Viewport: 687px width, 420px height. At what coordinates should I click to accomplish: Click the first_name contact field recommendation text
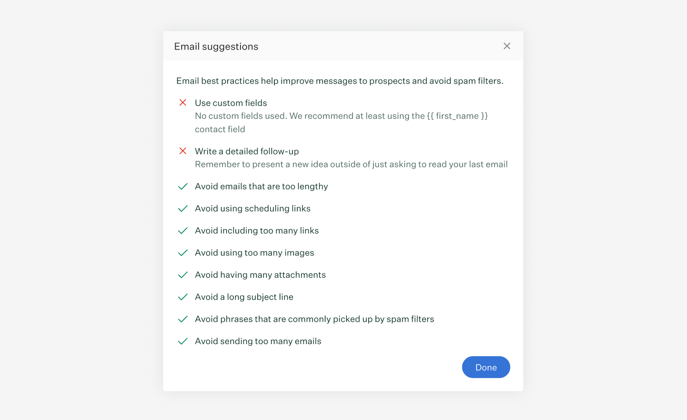(x=341, y=122)
